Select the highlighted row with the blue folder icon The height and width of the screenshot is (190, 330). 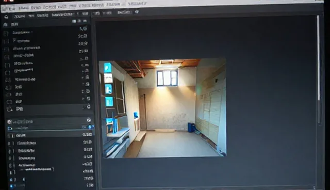pos(50,128)
